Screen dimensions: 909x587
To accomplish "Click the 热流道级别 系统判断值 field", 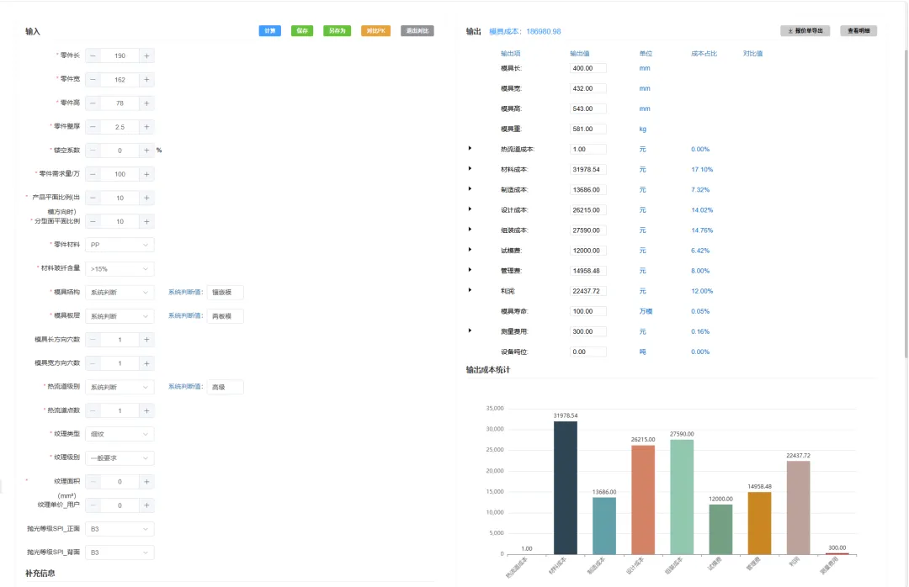I will click(x=225, y=387).
